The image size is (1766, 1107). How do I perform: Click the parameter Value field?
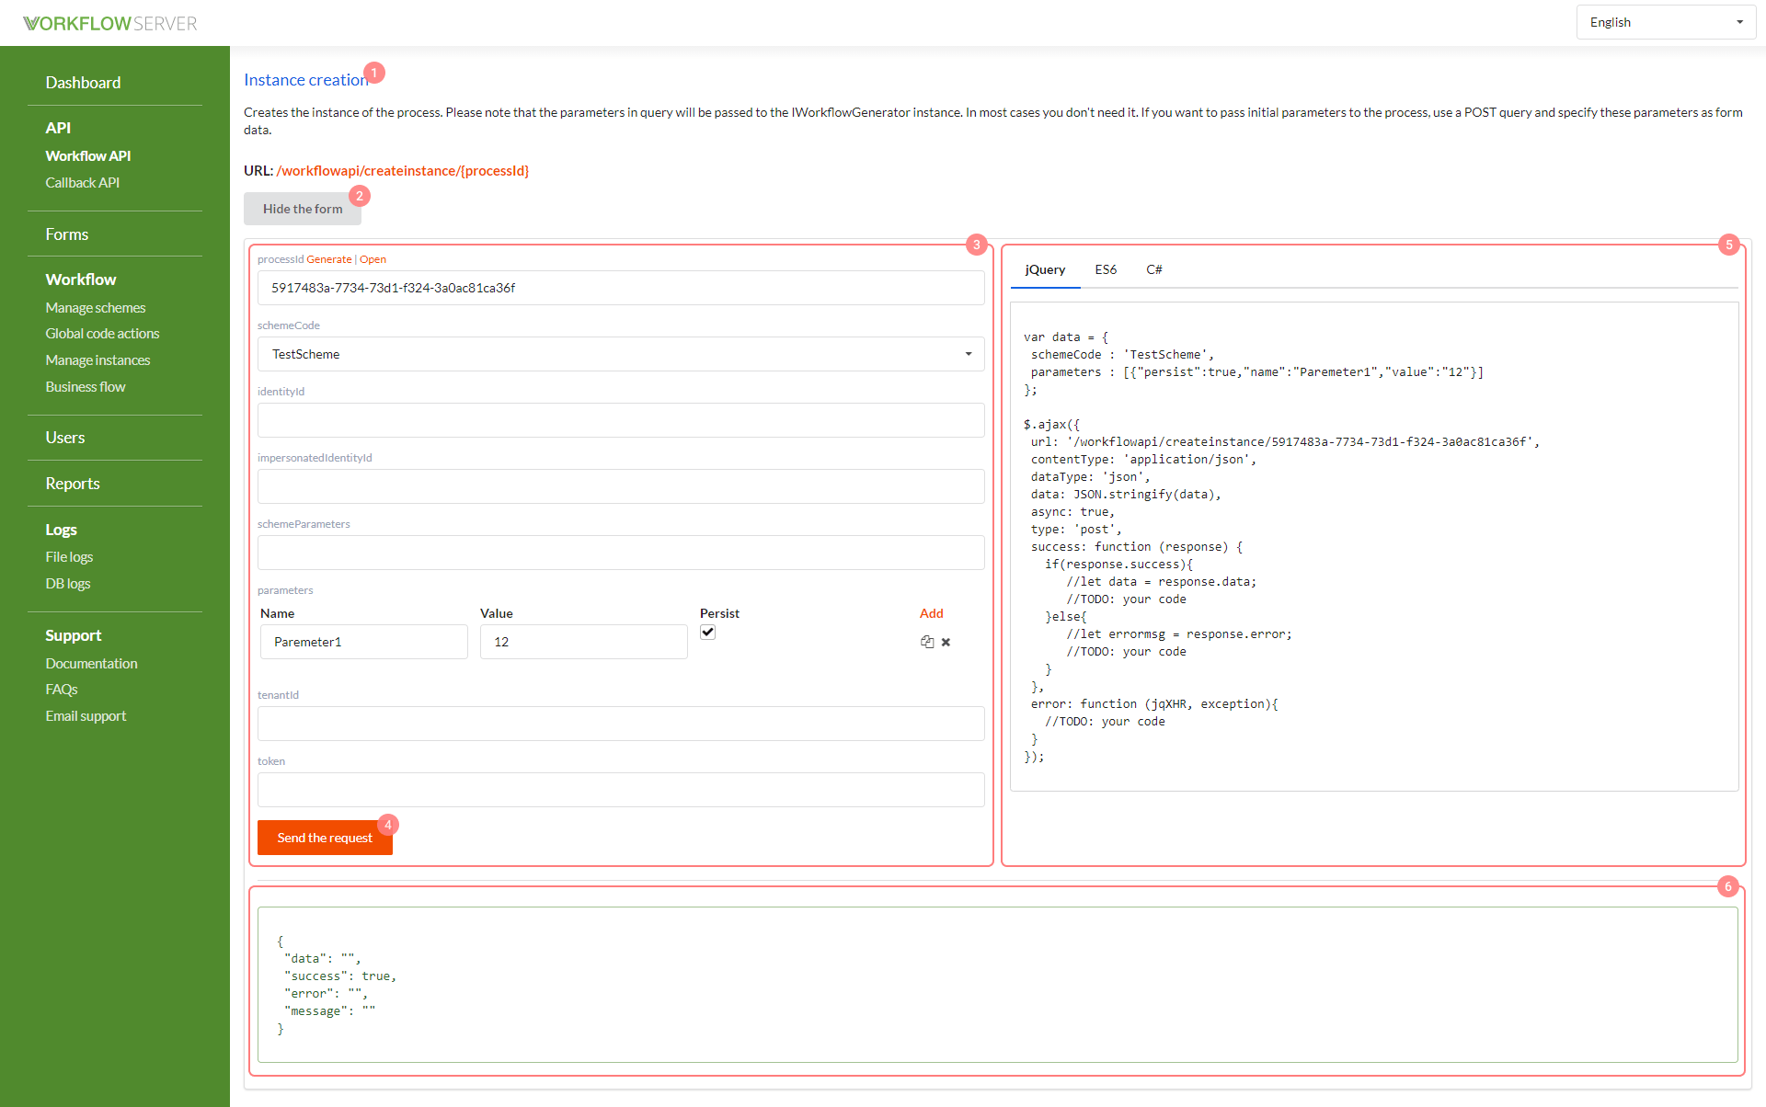pyautogui.click(x=583, y=642)
